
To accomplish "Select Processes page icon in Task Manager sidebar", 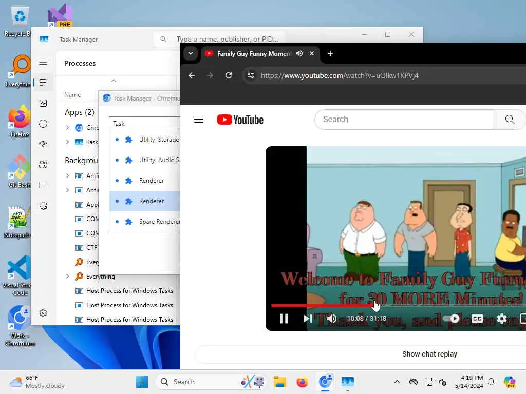I will coord(43,83).
